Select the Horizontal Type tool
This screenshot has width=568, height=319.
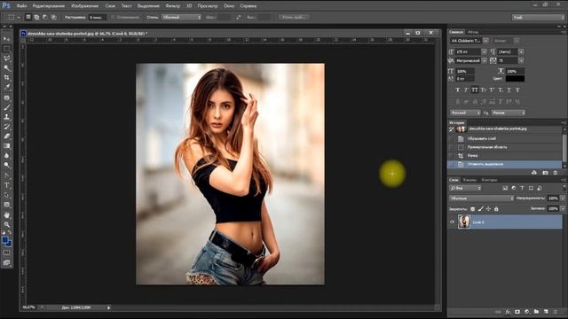pyautogui.click(x=6, y=185)
